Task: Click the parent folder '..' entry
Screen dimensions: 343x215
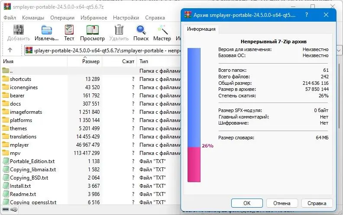Action: 91,71
